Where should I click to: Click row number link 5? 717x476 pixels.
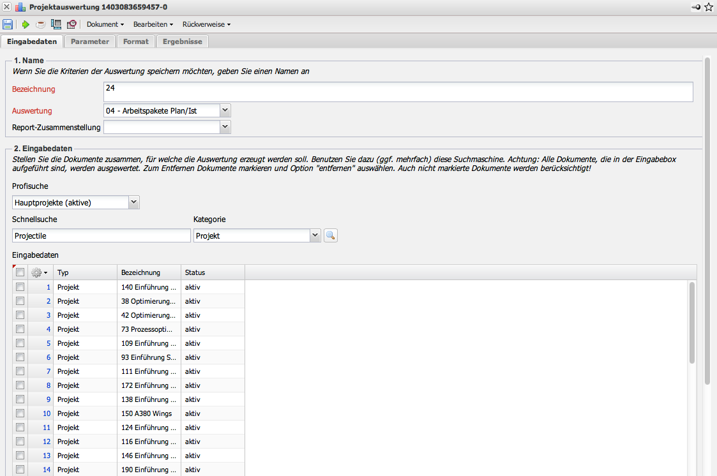click(48, 343)
